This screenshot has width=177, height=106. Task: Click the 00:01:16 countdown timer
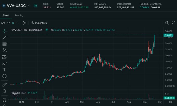point(156,8)
